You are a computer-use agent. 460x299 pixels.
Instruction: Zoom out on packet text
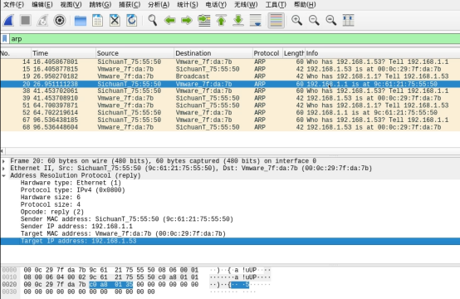click(x=314, y=20)
